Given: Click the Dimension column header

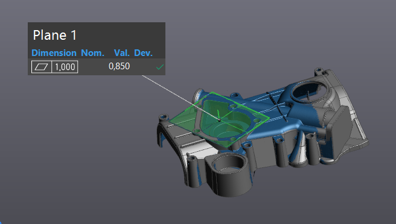Looking at the screenshot, I should (54, 53).
